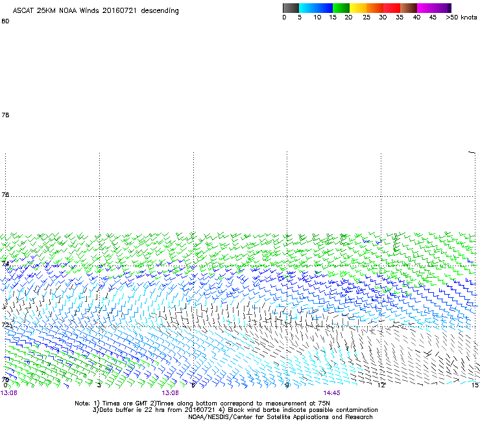Click the legend value 20 under the color bar
This screenshot has height=421, width=480.
(348, 17)
